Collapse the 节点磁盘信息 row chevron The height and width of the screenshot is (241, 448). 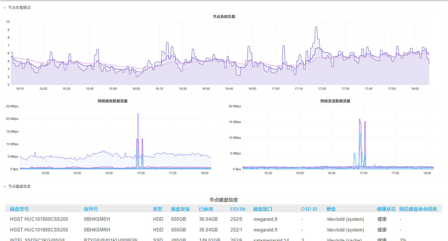[5, 187]
